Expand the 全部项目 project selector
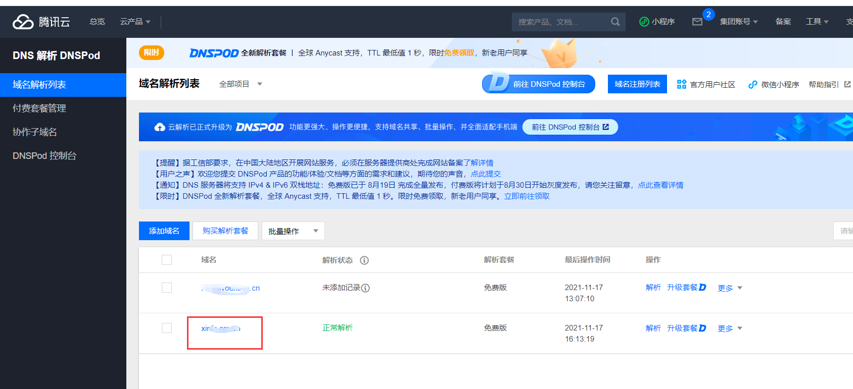The image size is (853, 389). pos(241,84)
